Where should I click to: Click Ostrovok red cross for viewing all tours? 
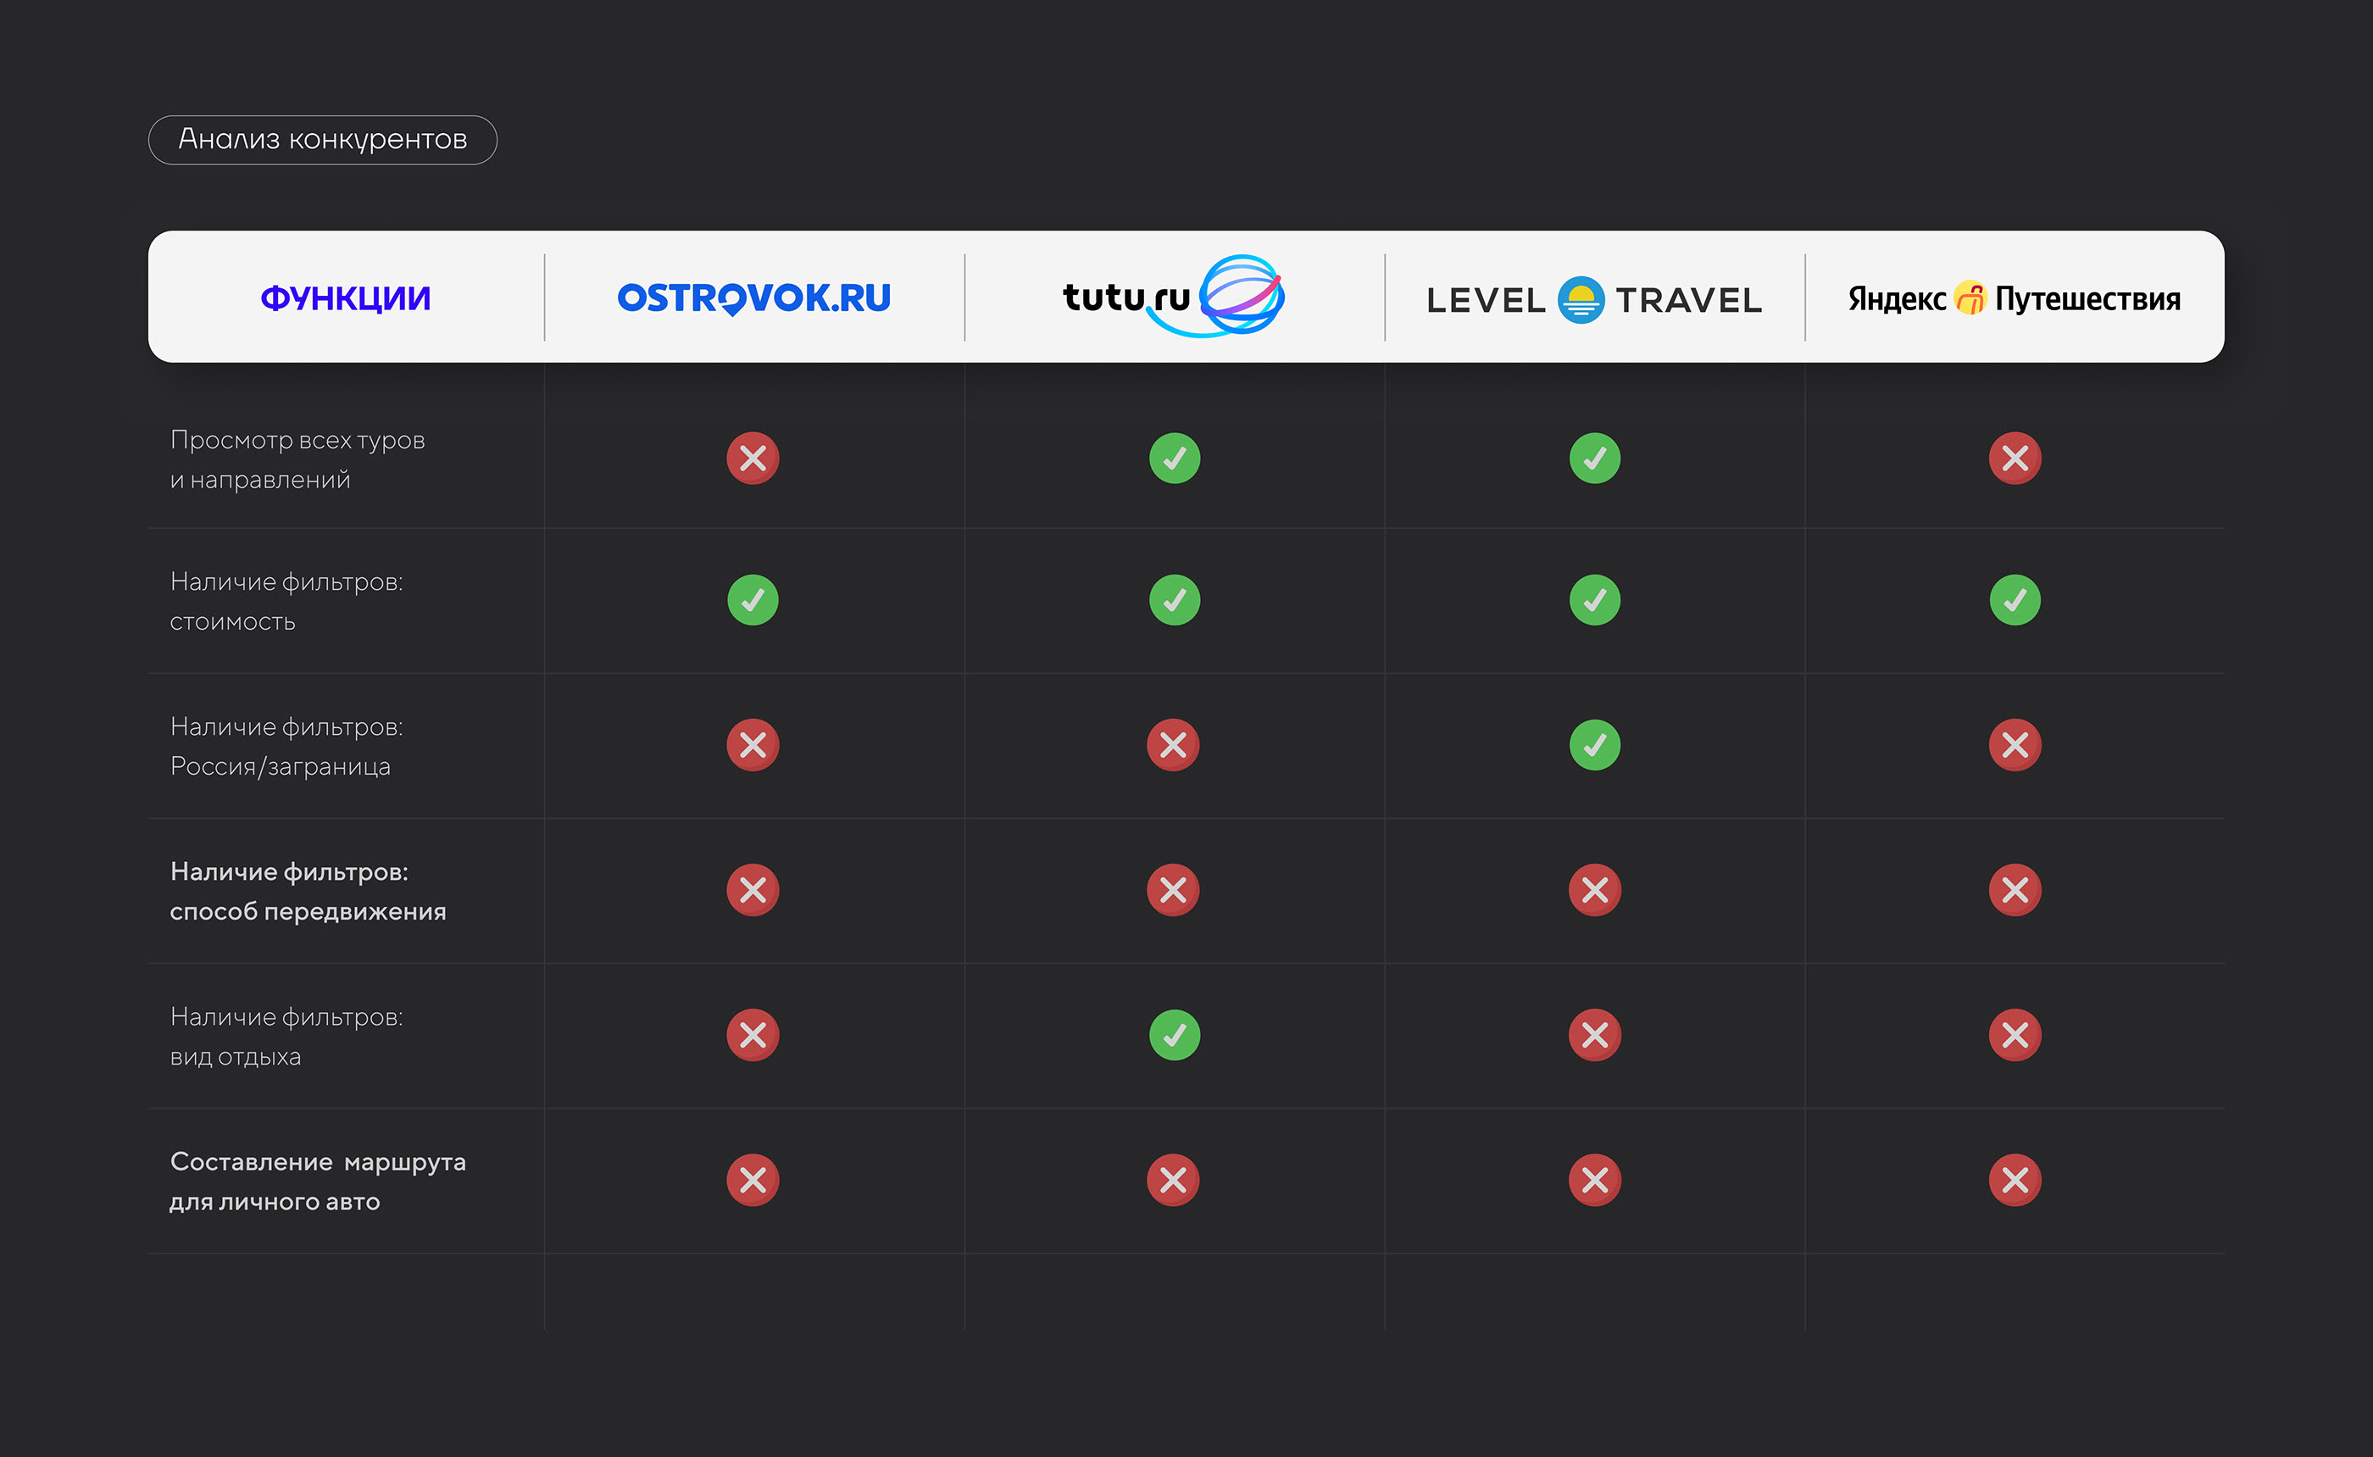753,458
